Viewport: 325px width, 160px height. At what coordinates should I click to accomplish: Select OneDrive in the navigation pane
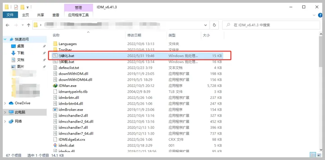[22, 103]
